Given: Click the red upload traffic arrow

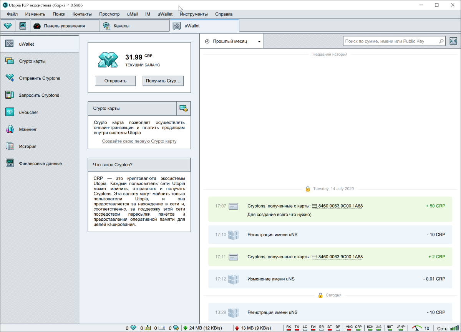Looking at the screenshot, I should pos(237,328).
